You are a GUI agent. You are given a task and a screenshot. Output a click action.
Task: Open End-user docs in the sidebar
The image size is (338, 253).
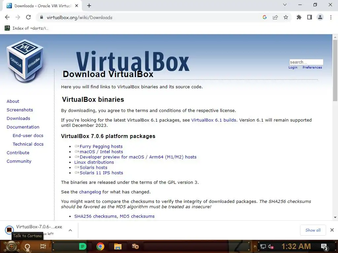click(x=28, y=135)
